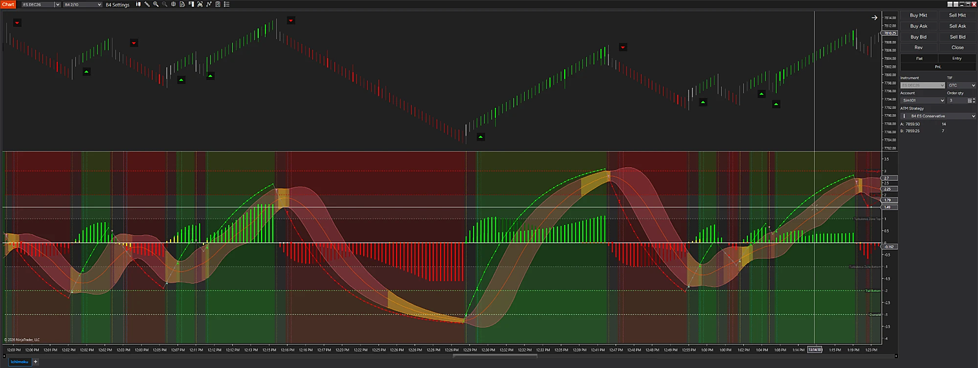This screenshot has height=368, width=978.
Task: Click the zoom in magnifier icon
Action: pos(156,4)
